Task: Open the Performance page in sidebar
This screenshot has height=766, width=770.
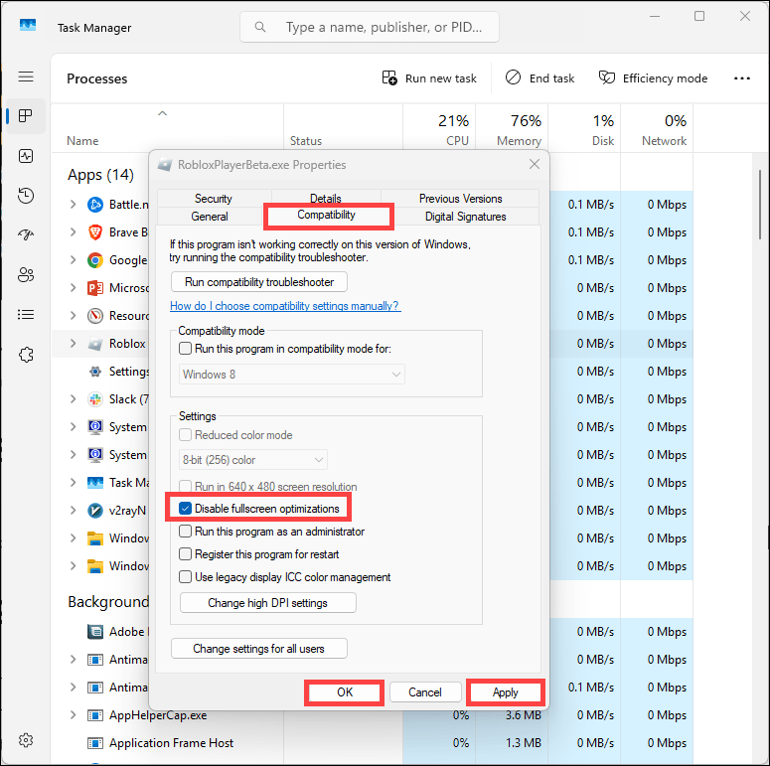Action: point(26,156)
